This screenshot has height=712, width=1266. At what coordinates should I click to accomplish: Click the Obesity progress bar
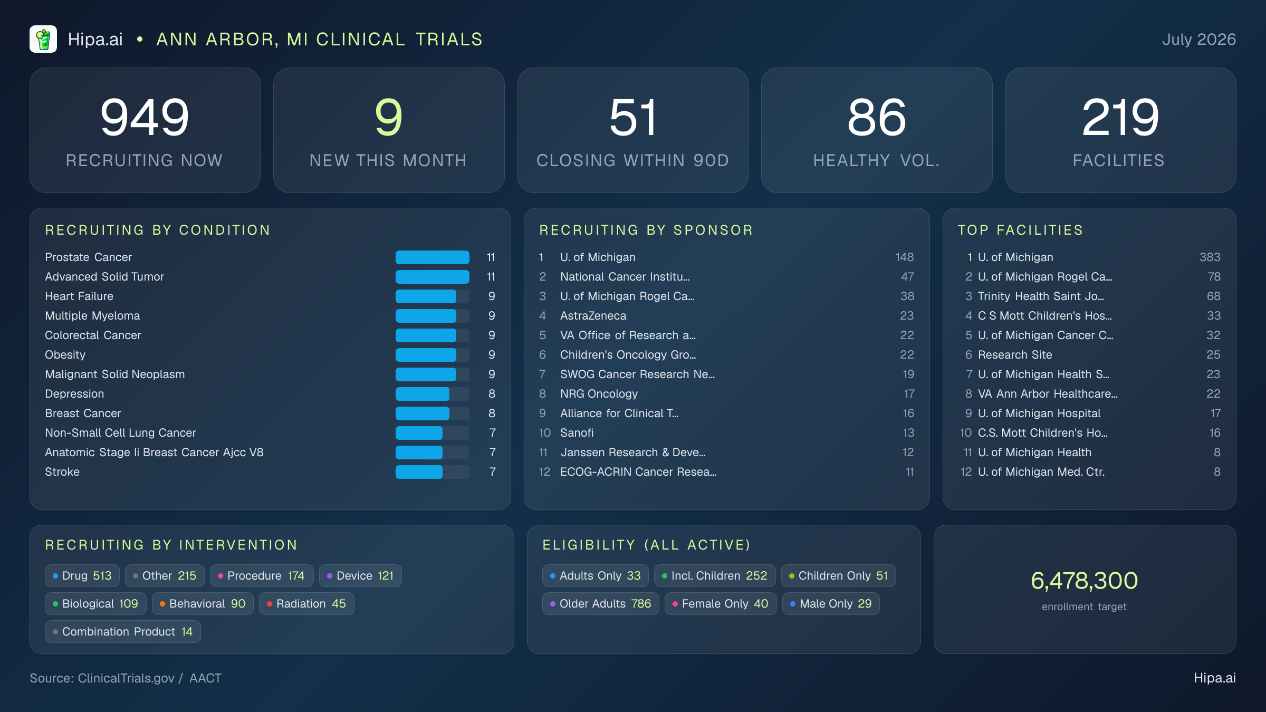433,355
